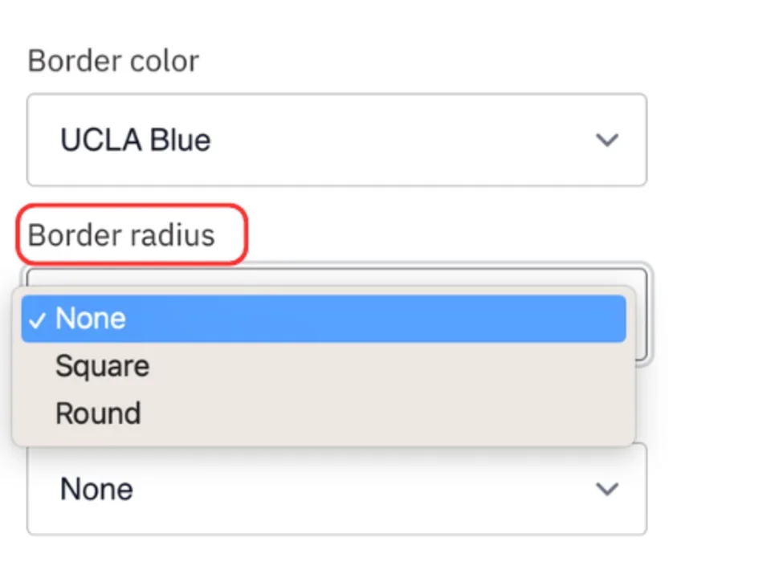Select the currently checked radius option

[x=91, y=318]
